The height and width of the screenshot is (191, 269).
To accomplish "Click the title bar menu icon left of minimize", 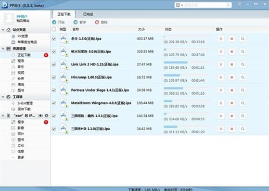I will pyautogui.click(x=239, y=4).
